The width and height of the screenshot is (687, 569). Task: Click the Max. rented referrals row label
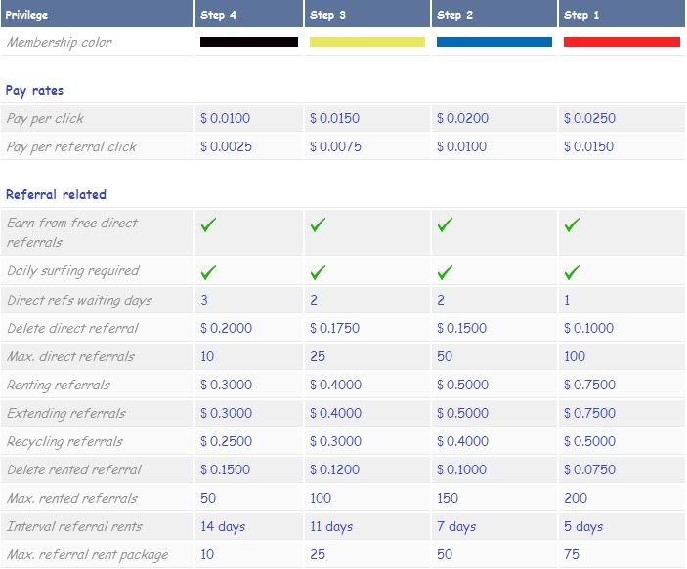(x=71, y=498)
